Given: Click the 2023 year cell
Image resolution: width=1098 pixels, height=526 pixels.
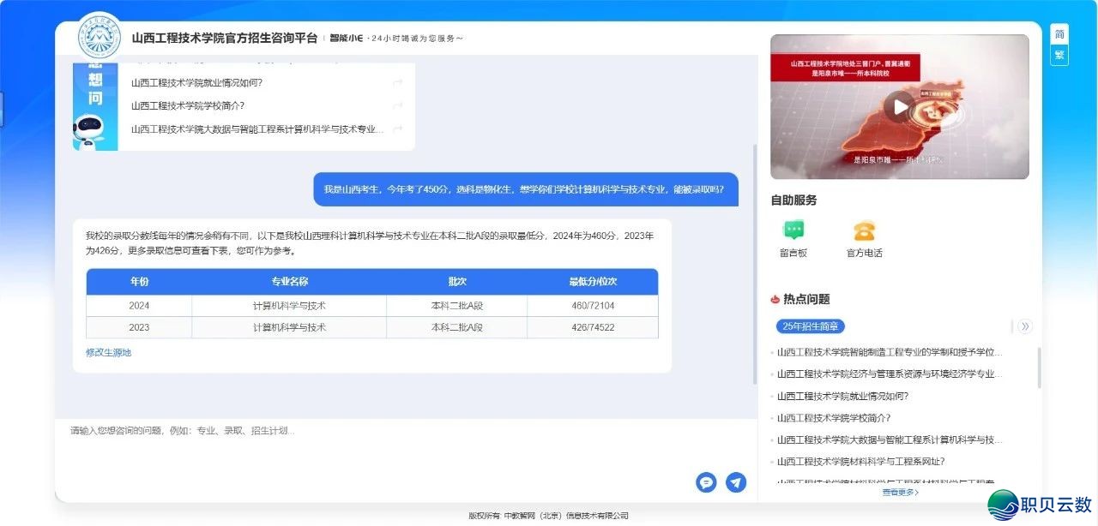Looking at the screenshot, I should pyautogui.click(x=139, y=327).
